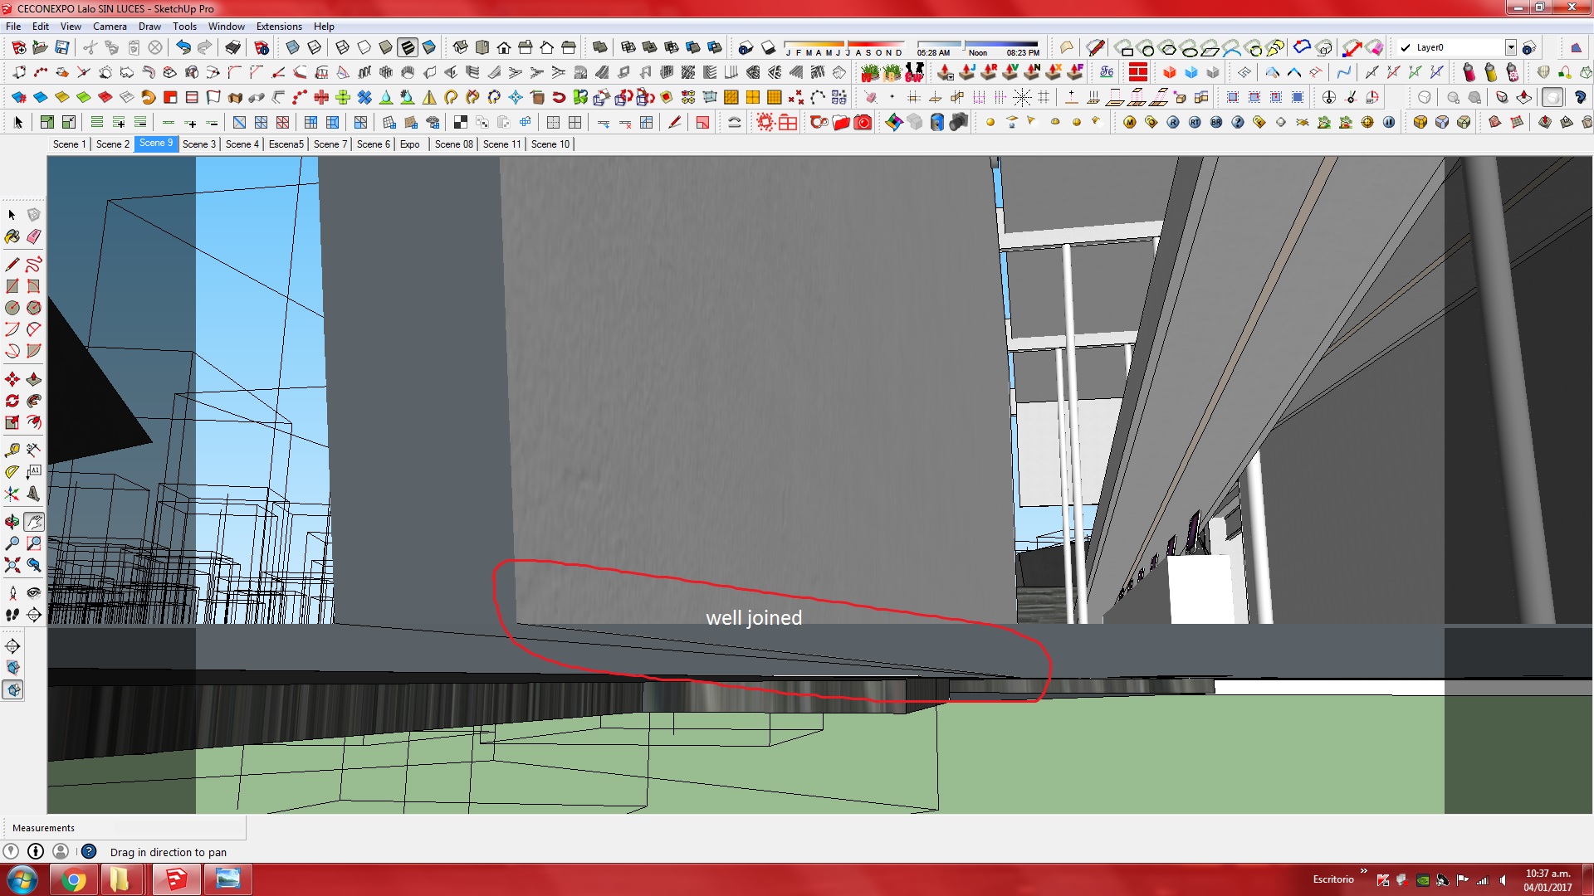
Task: Toggle the highlighted face style button
Action: point(408,47)
